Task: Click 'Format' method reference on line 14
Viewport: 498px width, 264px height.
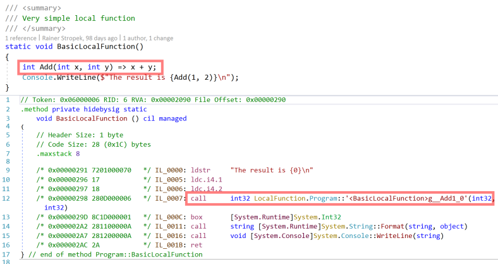Action: [392, 227]
